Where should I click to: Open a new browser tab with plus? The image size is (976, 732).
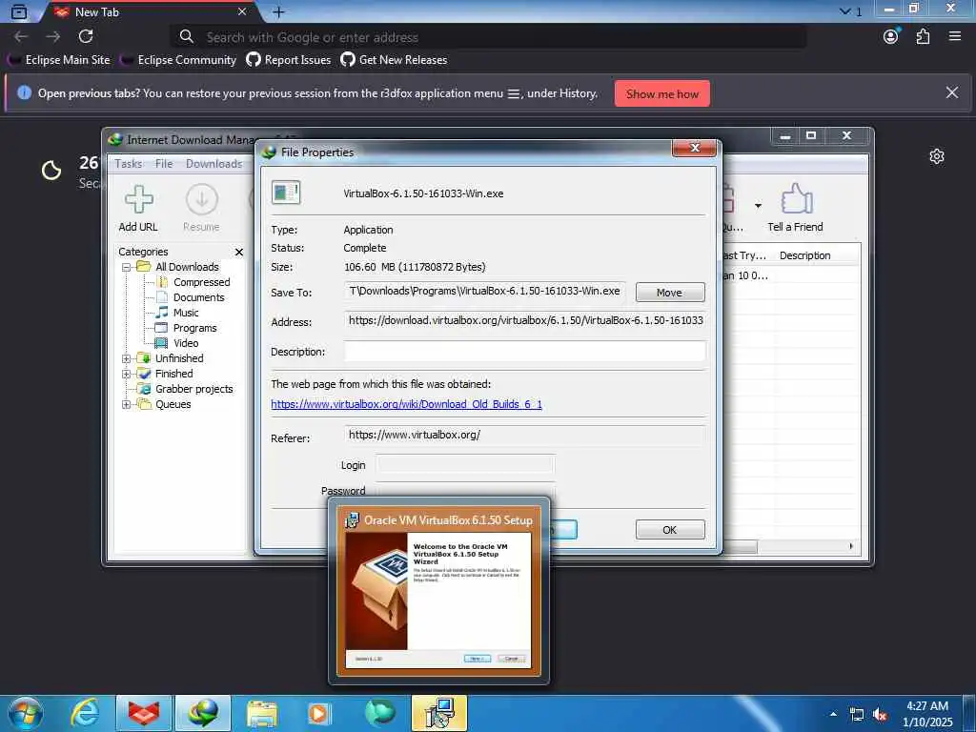tap(279, 11)
